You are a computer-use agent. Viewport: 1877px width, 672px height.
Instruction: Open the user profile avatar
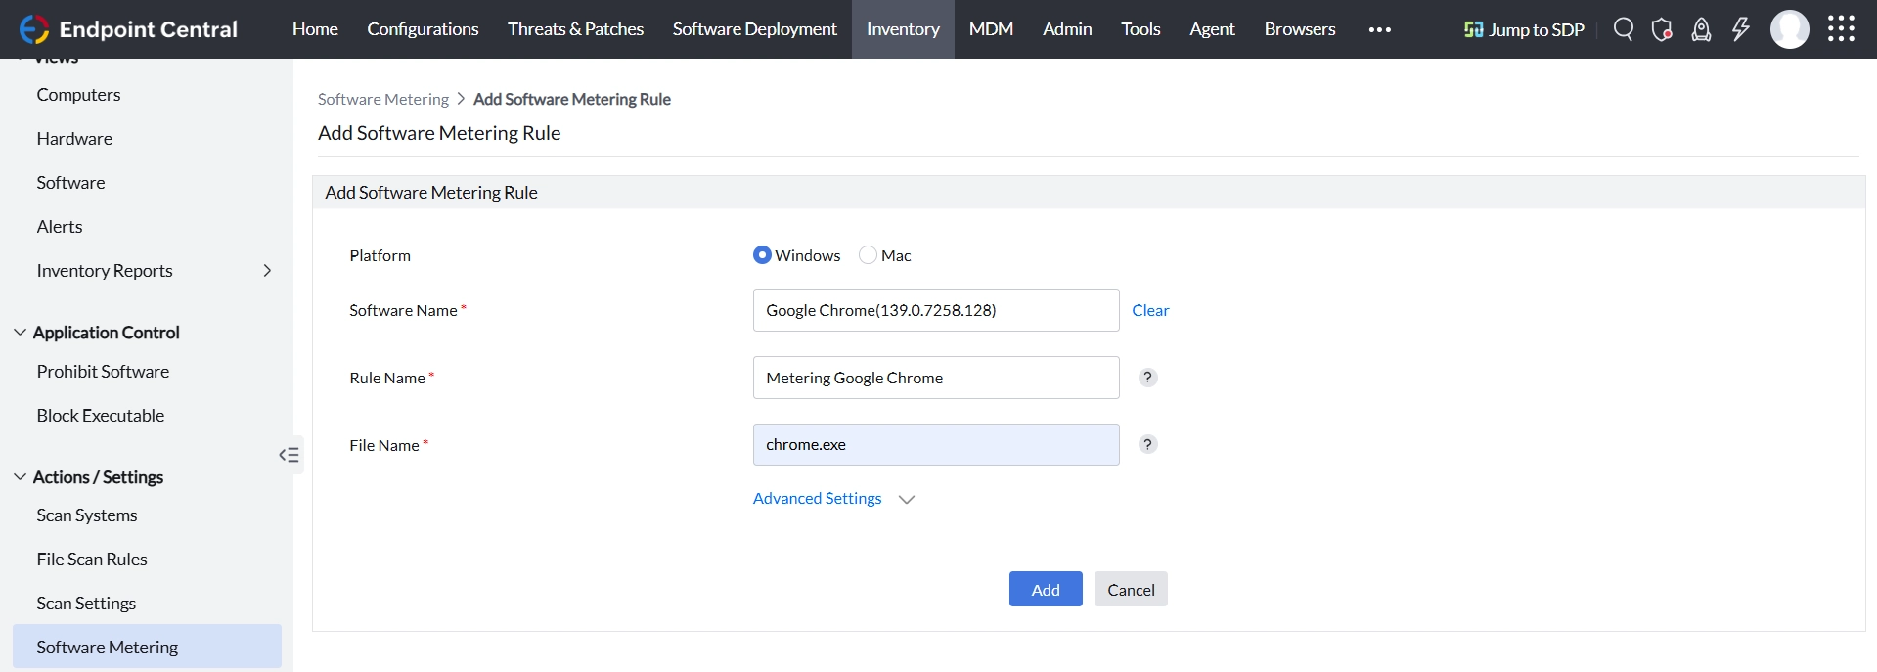(1790, 29)
